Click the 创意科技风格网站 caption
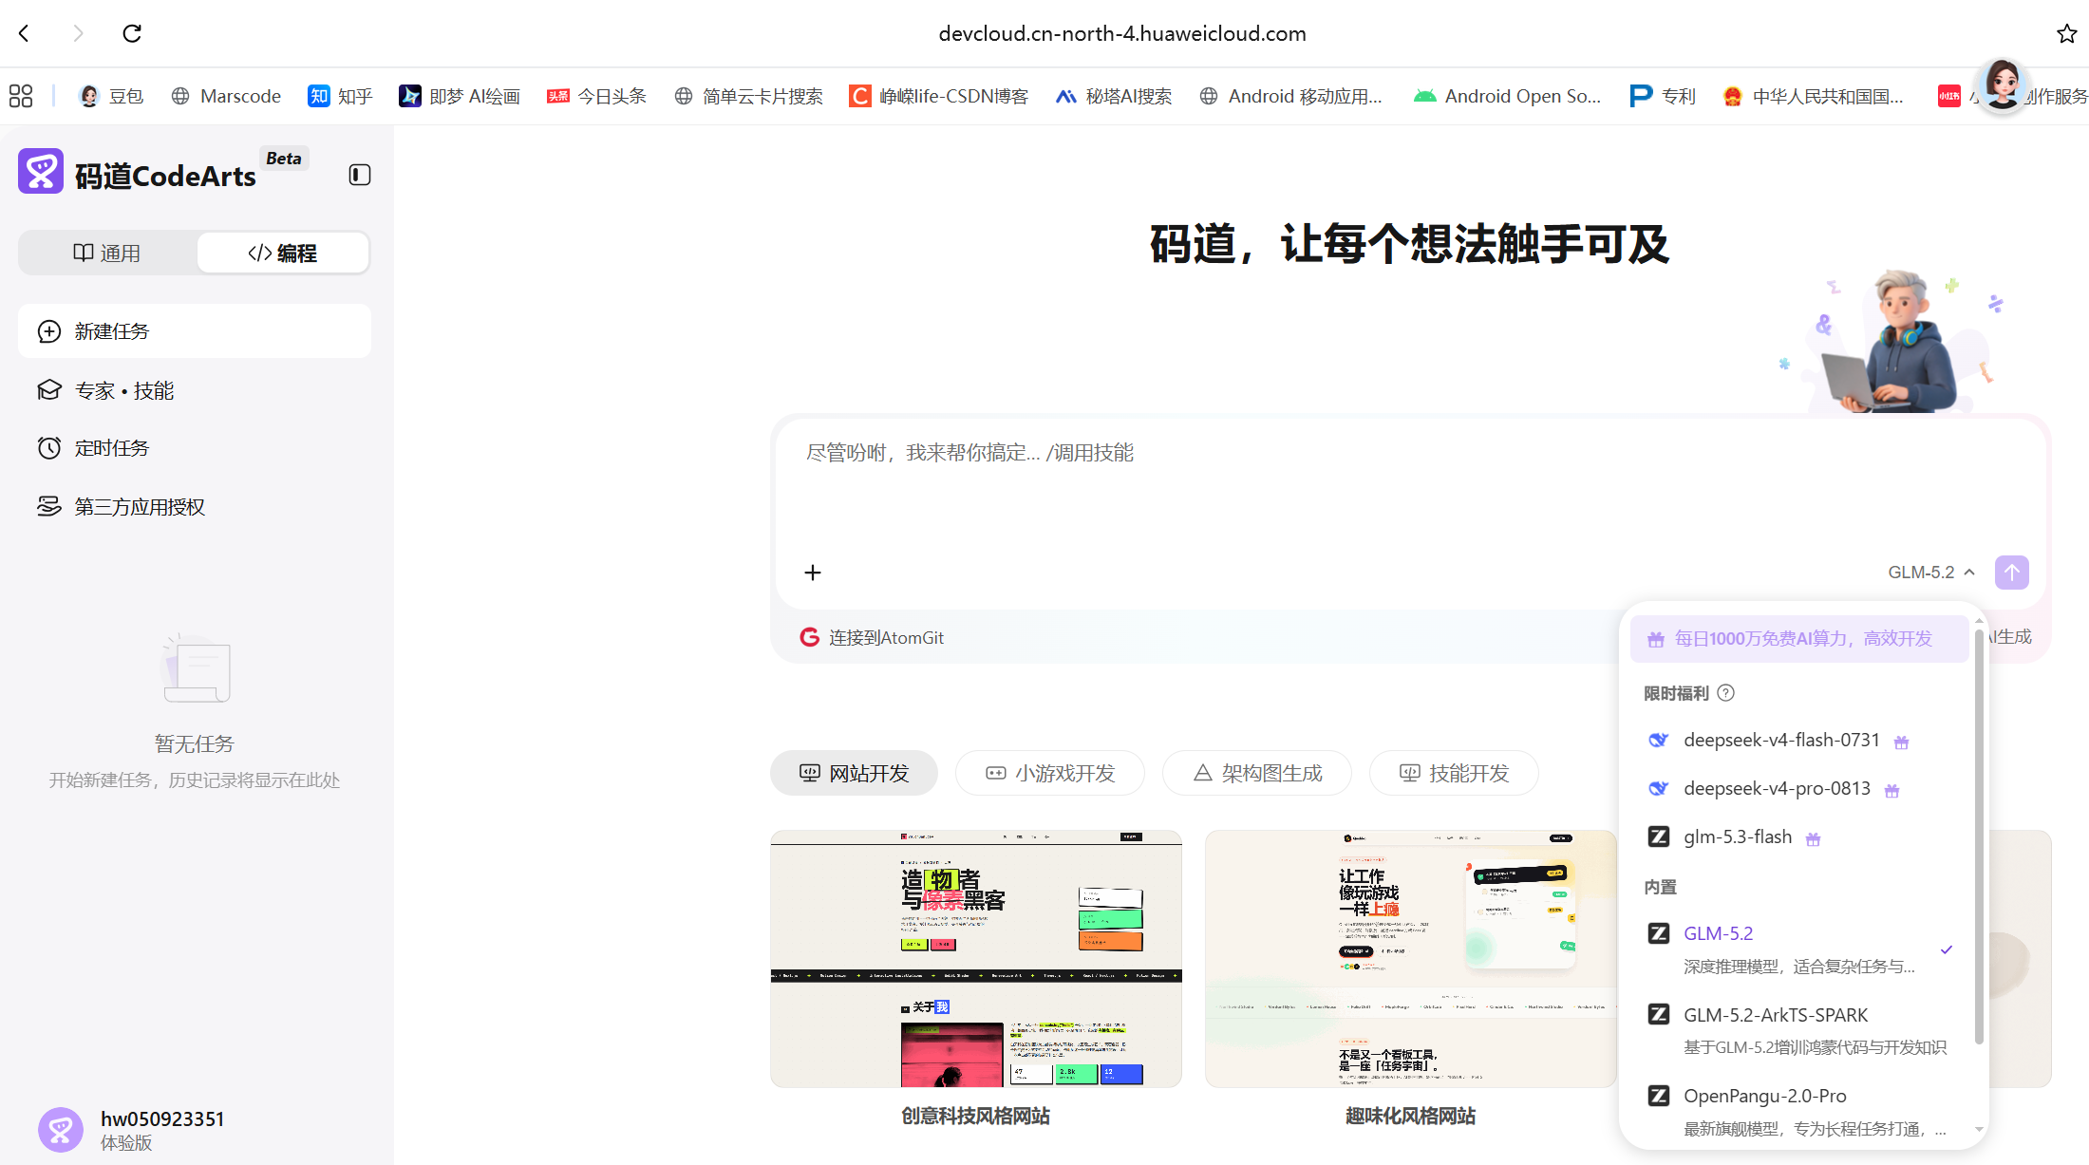 976,1116
